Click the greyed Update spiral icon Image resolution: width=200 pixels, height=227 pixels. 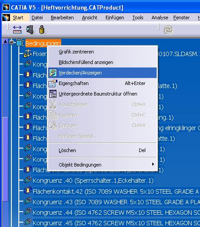click(x=168, y=30)
